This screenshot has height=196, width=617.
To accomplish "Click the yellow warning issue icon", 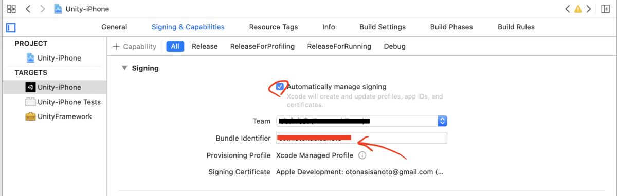I will coord(578,9).
